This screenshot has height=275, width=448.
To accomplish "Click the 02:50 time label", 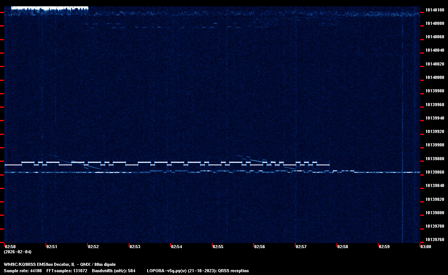I will tap(10, 247).
